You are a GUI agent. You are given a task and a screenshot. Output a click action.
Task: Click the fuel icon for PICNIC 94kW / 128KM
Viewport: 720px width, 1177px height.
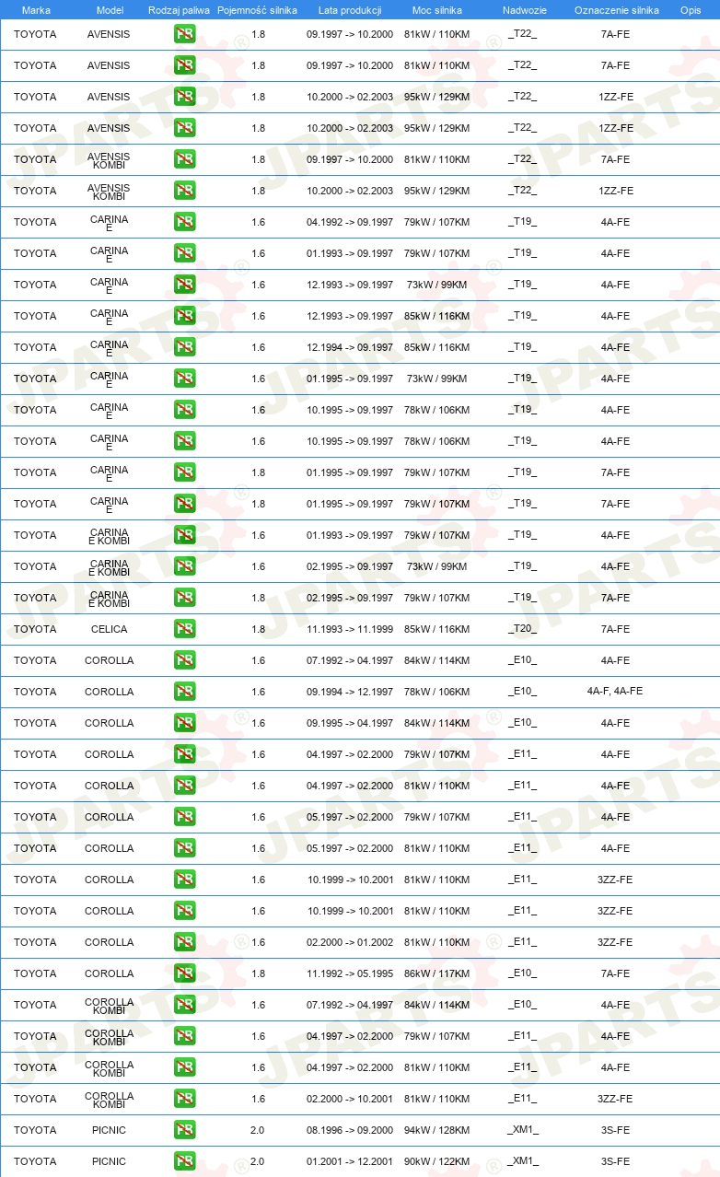click(184, 1130)
